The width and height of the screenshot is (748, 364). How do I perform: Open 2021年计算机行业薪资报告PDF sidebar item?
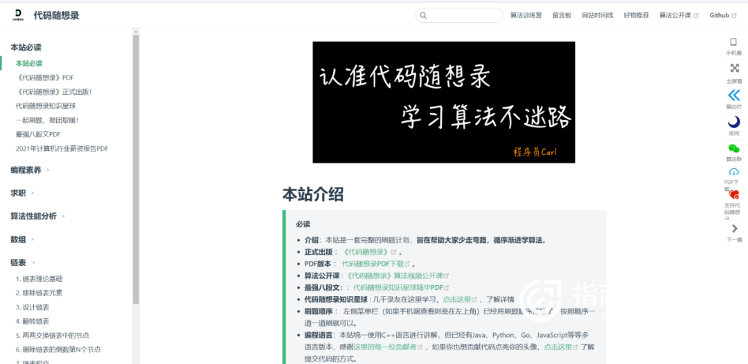[62, 149]
